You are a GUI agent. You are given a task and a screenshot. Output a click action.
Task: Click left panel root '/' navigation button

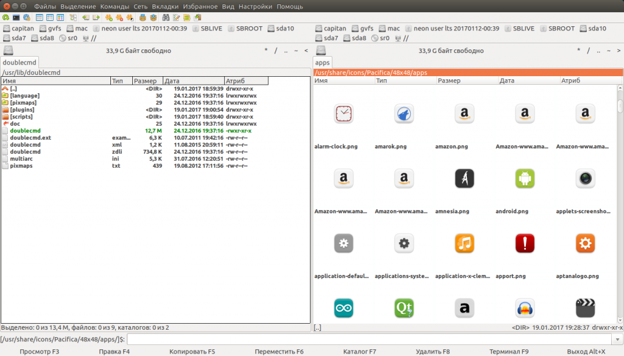pos(276,51)
